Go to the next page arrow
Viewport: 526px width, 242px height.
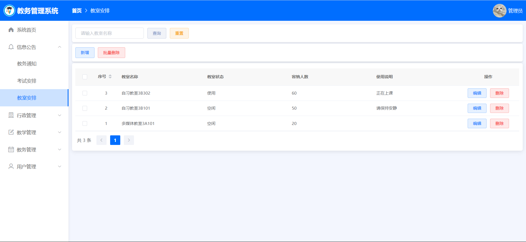[129, 140]
